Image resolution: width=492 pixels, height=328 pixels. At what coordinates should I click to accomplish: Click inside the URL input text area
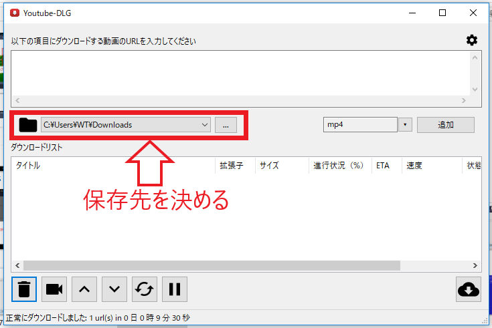click(x=240, y=73)
